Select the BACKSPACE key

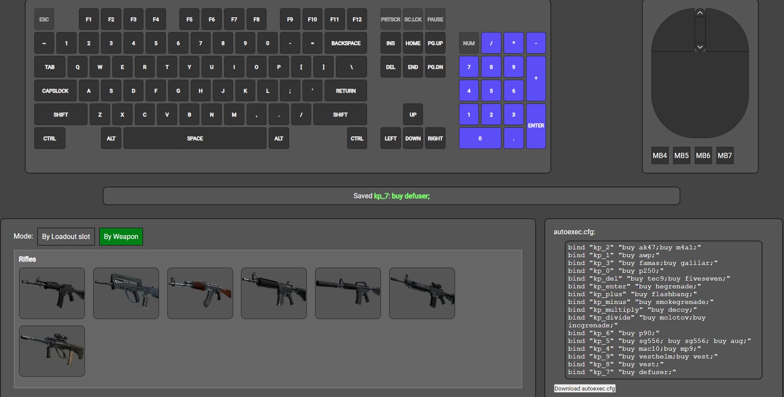346,43
